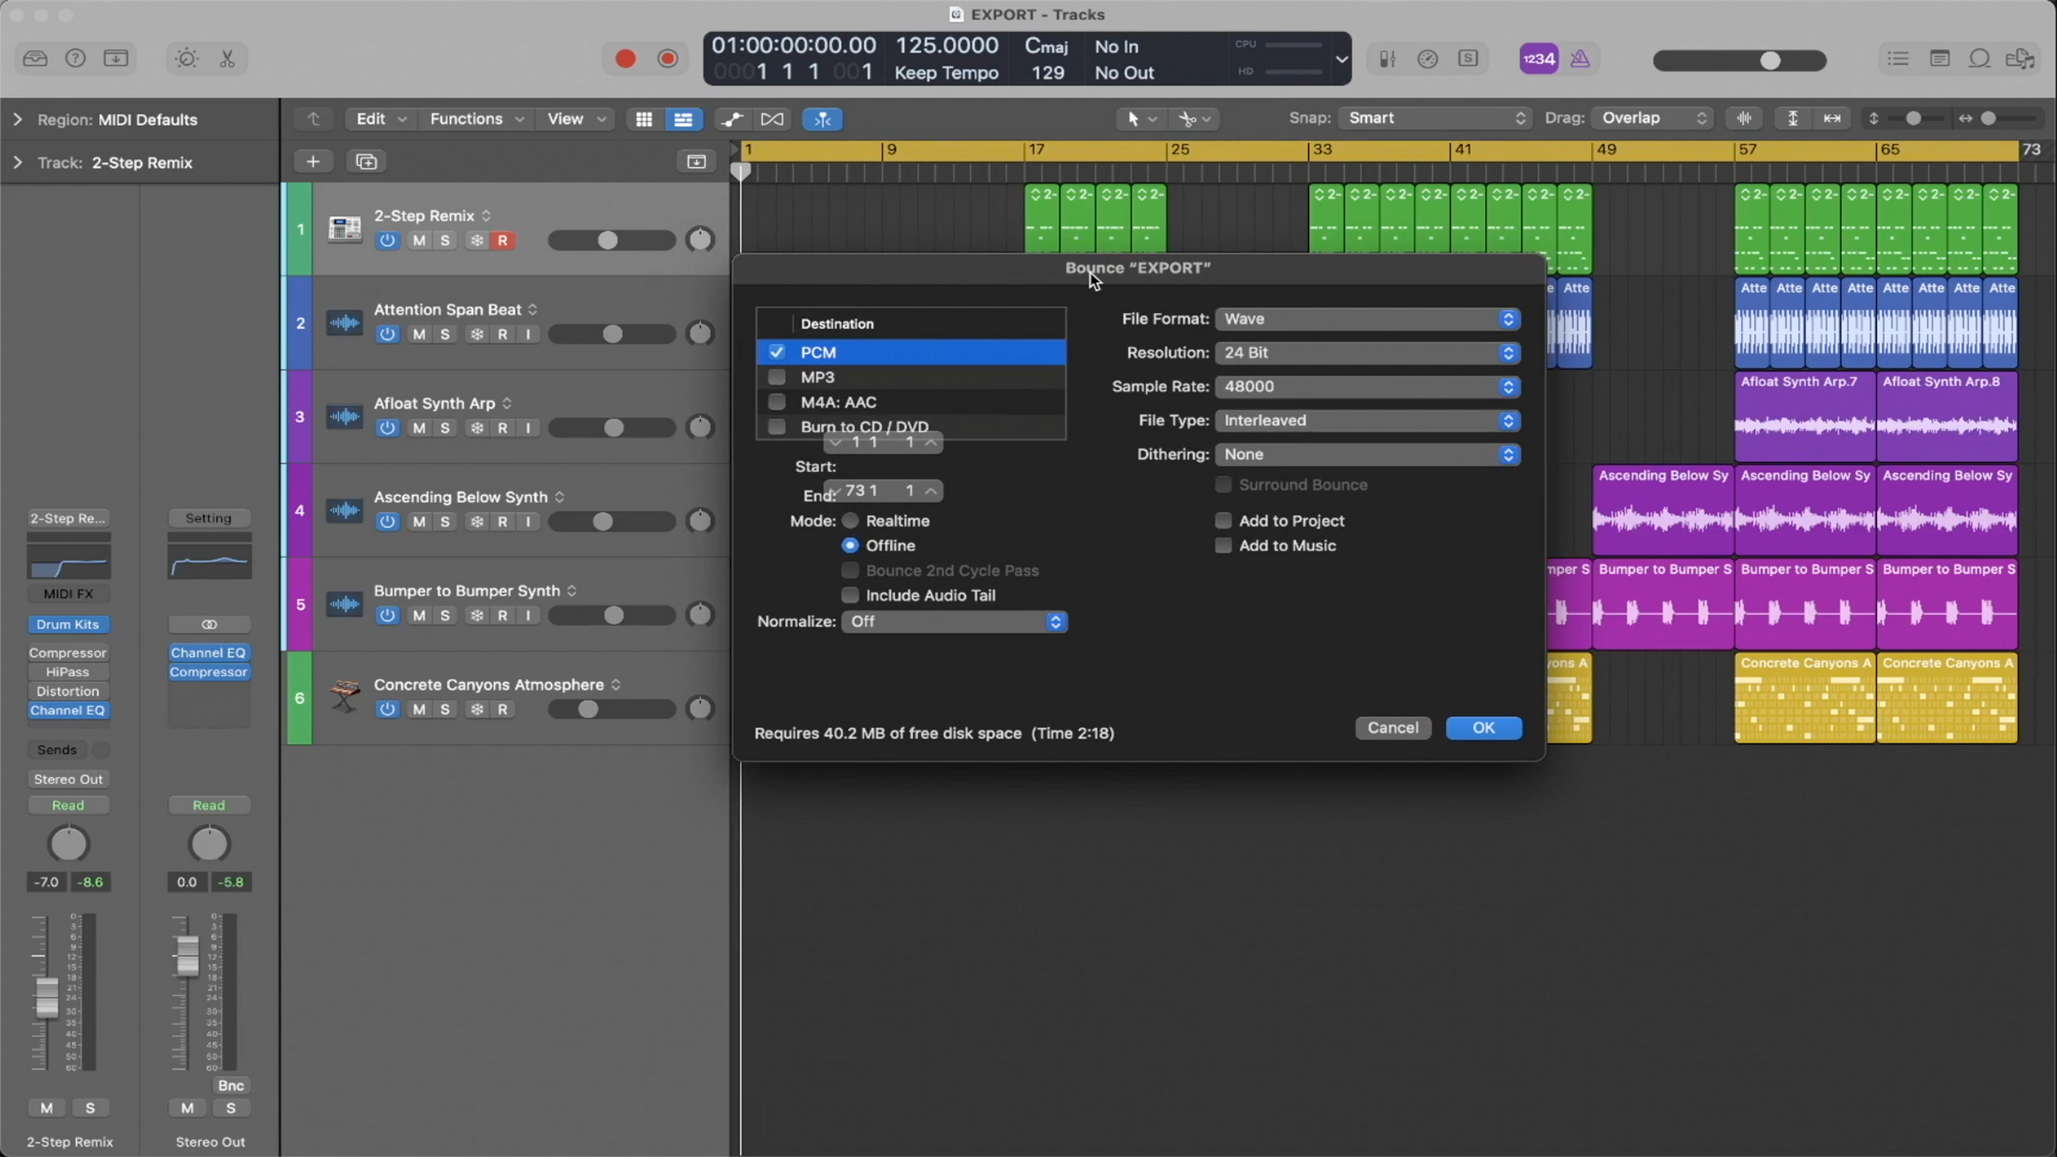2057x1157 pixels.
Task: Select Offline bounce mode radio button
Action: 849,546
